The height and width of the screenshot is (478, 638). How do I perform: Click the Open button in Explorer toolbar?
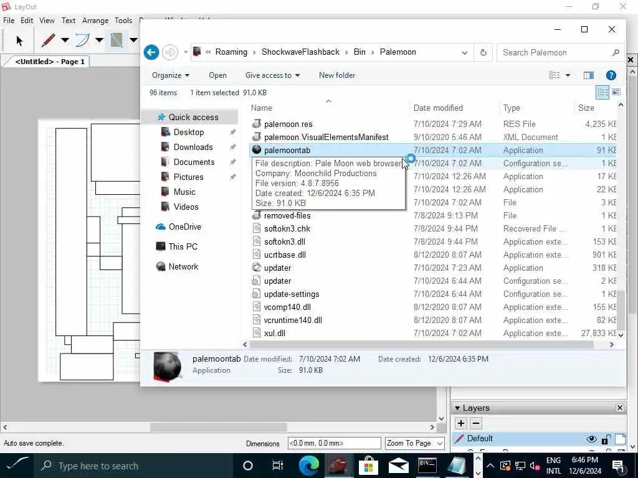(x=217, y=75)
